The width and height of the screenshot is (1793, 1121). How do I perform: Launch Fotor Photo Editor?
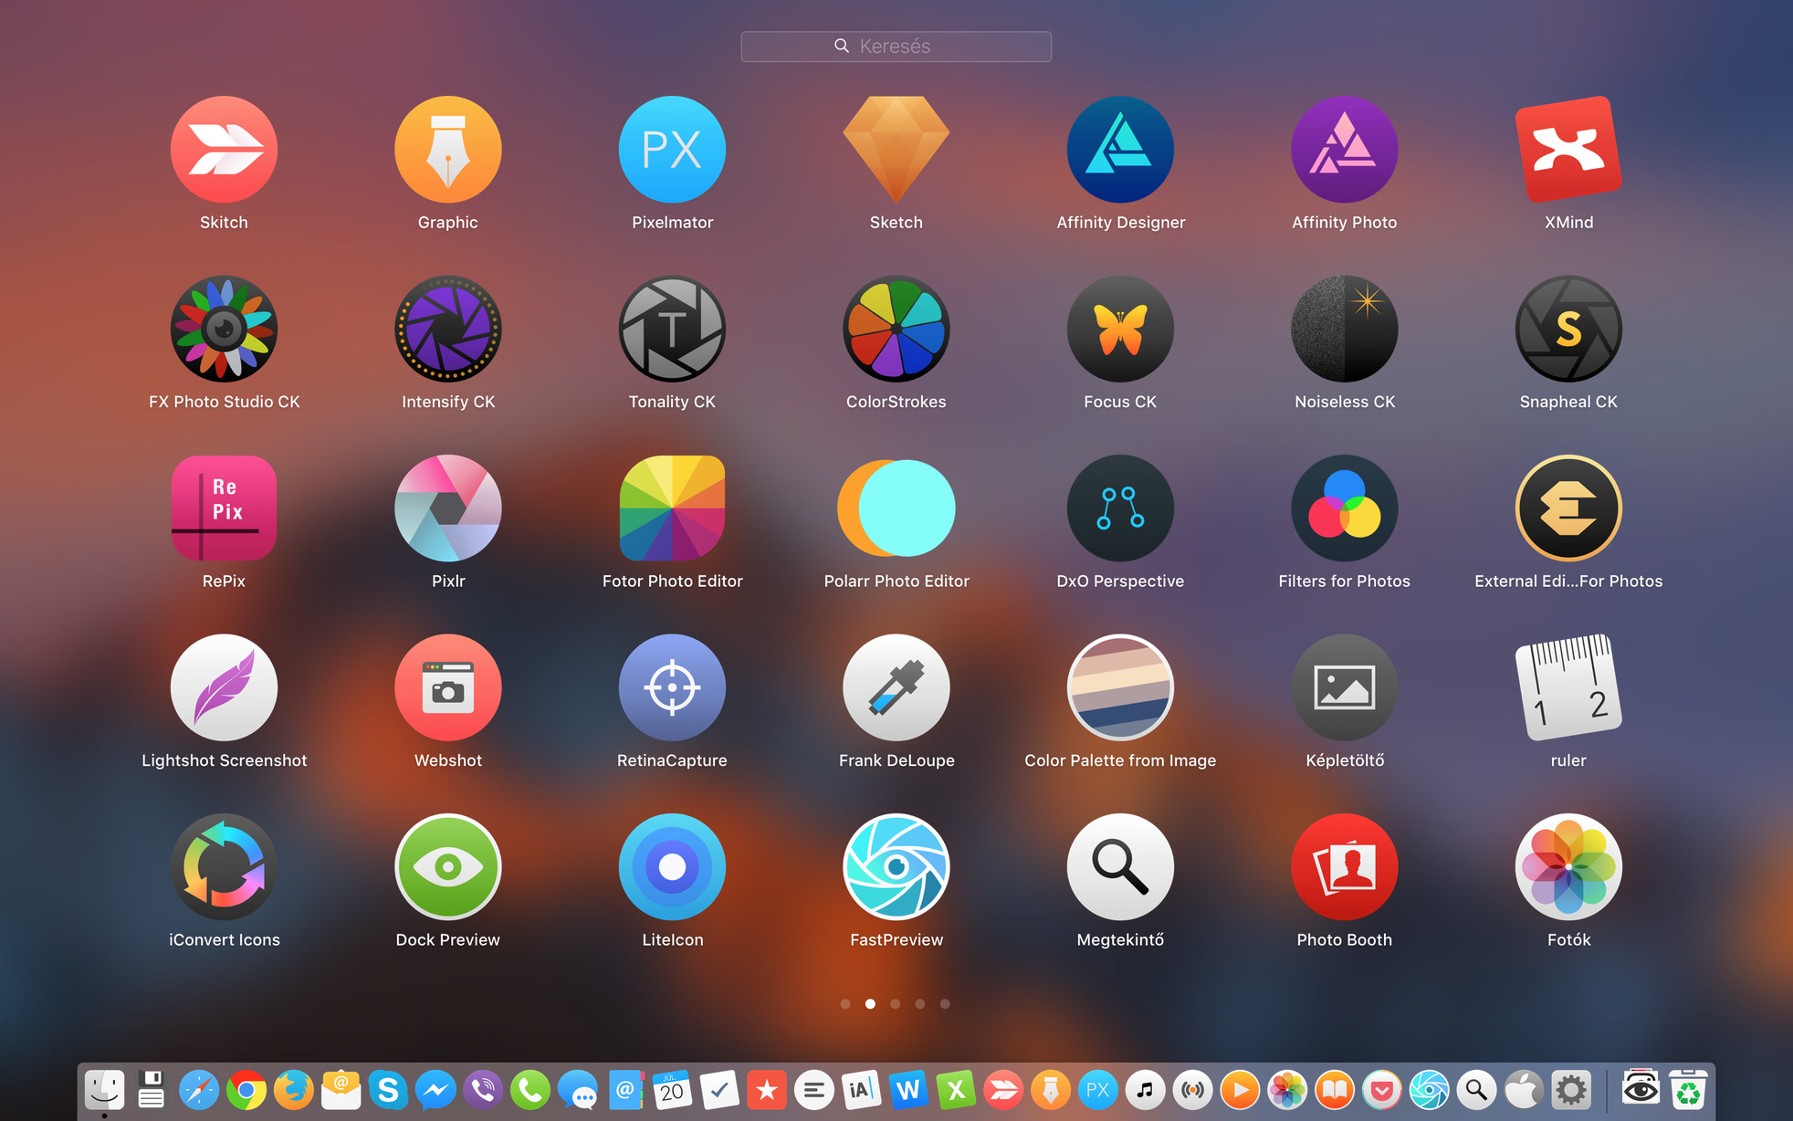coord(672,508)
